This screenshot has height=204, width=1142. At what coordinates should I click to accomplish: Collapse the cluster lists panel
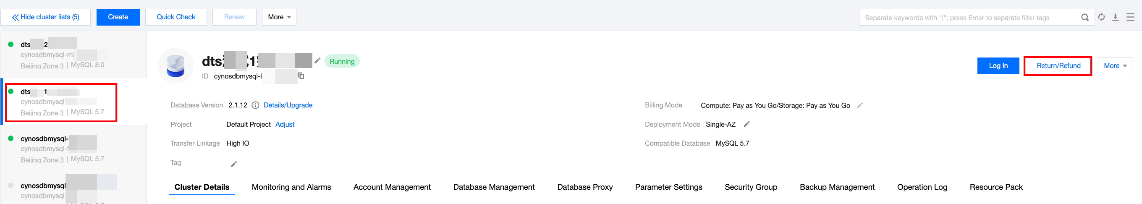coord(46,17)
